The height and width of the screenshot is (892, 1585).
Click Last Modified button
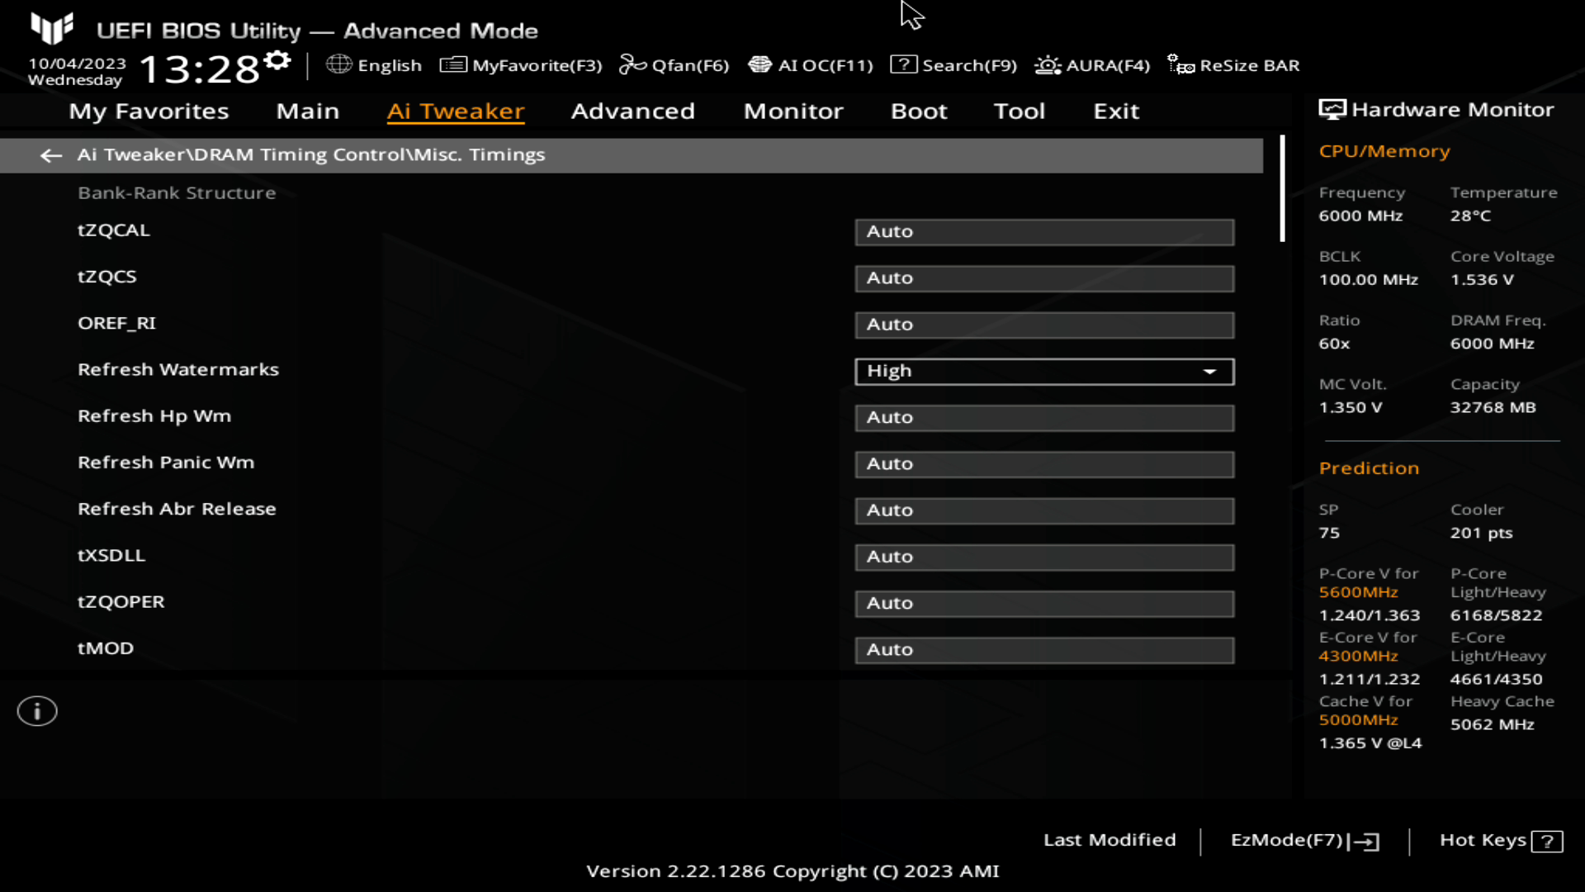1109,840
